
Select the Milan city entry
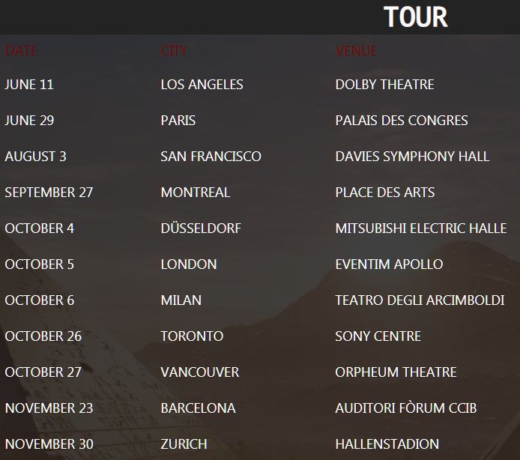181,300
